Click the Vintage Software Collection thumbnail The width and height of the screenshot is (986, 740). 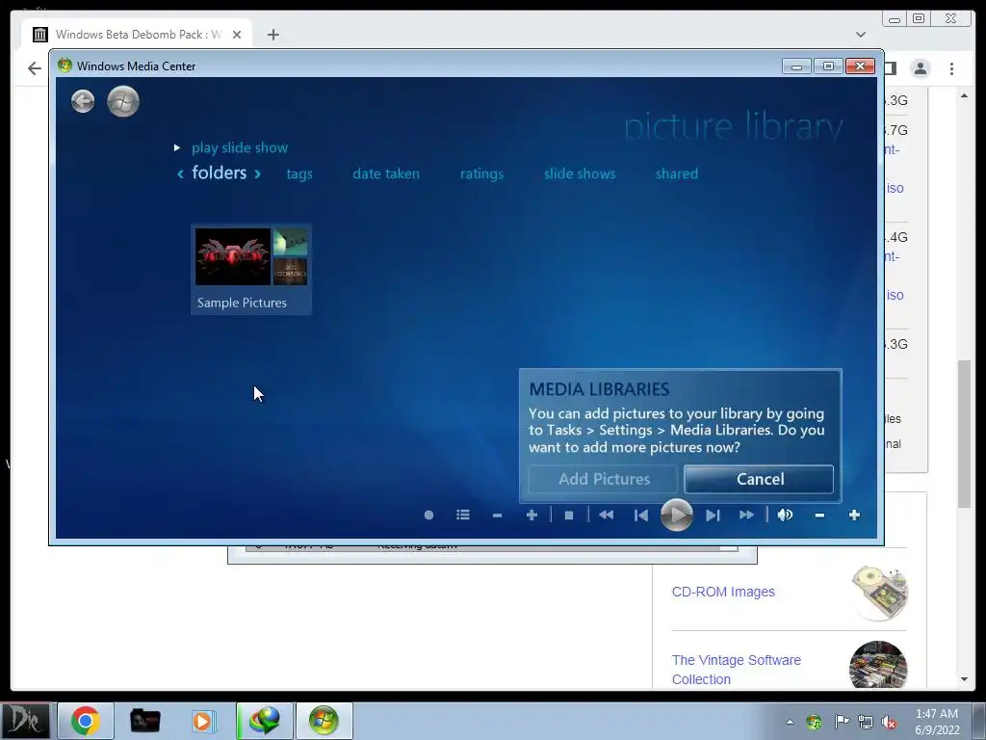tap(878, 665)
